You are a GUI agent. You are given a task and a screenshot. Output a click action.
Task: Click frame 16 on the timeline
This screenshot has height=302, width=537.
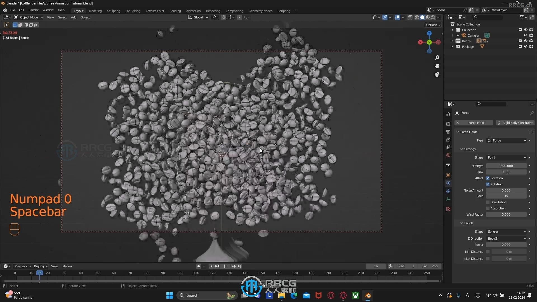41,273
